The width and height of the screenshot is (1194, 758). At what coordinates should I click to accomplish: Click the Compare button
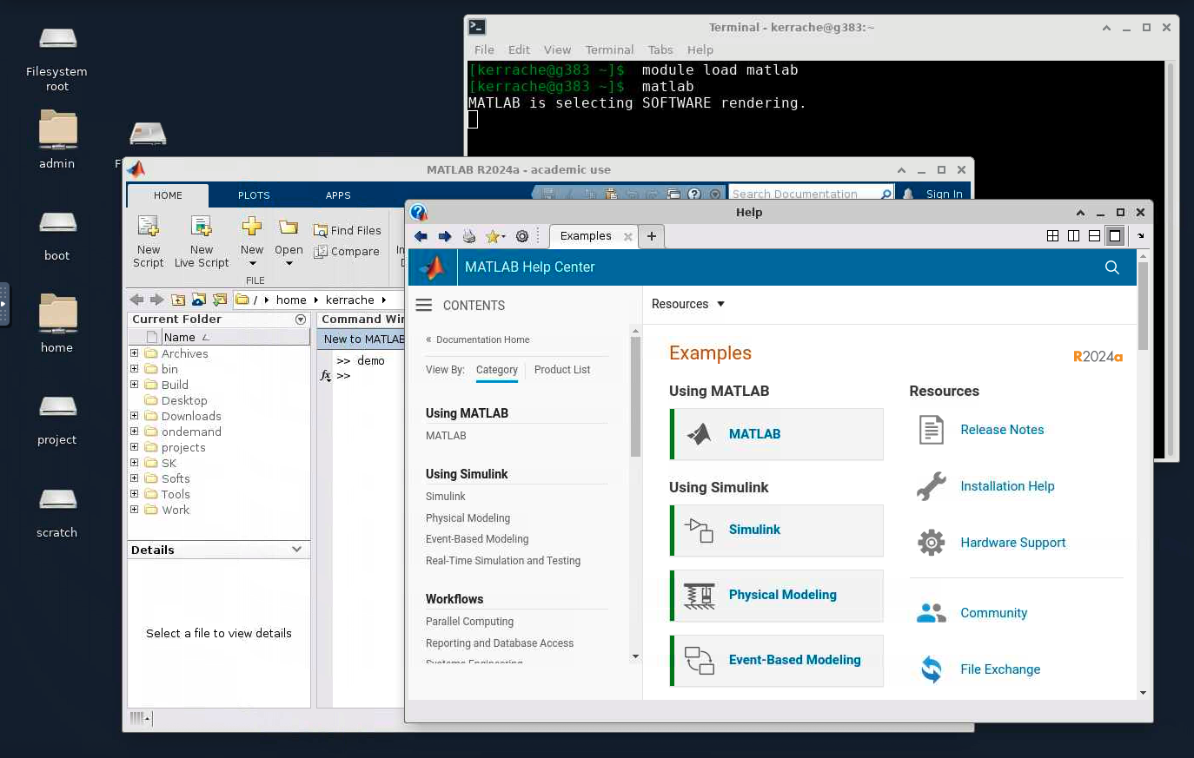click(347, 251)
